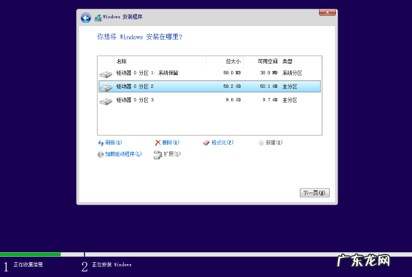This screenshot has height=277, width=412.
Task: Click the setup progress bar
Action: click(206, 254)
